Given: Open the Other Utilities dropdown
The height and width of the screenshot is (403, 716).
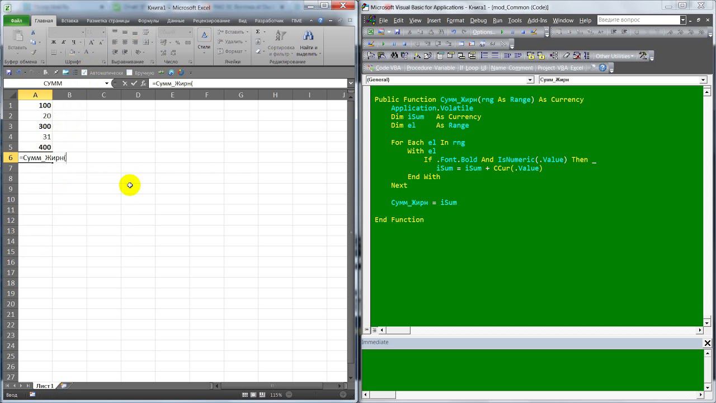Looking at the screenshot, I should (x=614, y=56).
